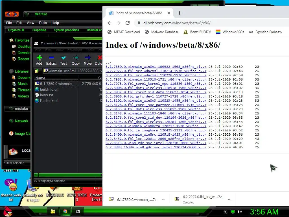The height and width of the screenshot is (217, 289).
Task: Open the View menu in Explorer
Action: point(30,23)
